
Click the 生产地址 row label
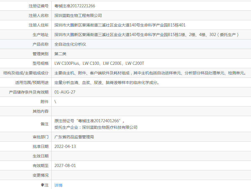(x=41, y=35)
